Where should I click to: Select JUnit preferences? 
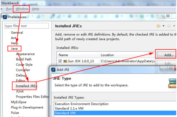[20, 91]
